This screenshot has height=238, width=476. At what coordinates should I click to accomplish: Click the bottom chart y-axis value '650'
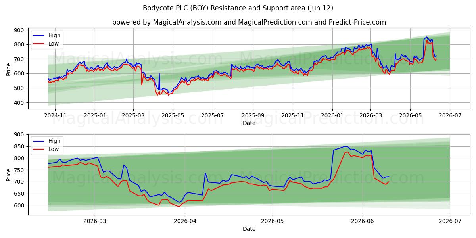click(19, 194)
